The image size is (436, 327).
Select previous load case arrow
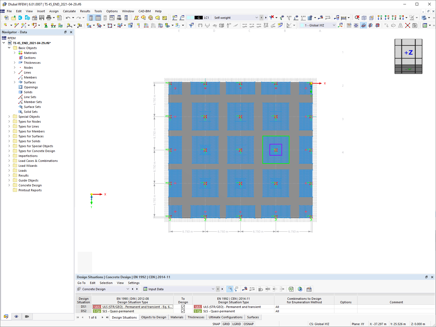point(261,18)
